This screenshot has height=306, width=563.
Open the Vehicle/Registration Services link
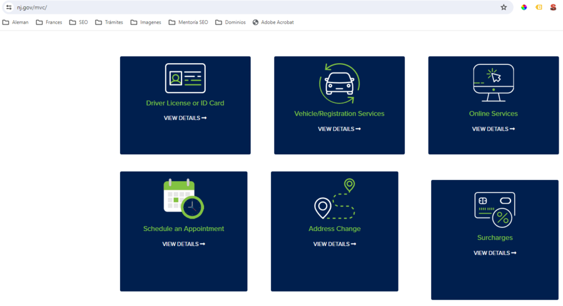[x=339, y=114]
